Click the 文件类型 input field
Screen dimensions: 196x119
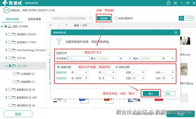click(x=78, y=58)
